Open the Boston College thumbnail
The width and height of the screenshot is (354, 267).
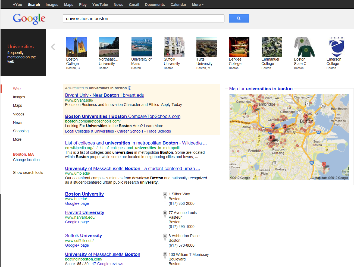tap(76, 47)
